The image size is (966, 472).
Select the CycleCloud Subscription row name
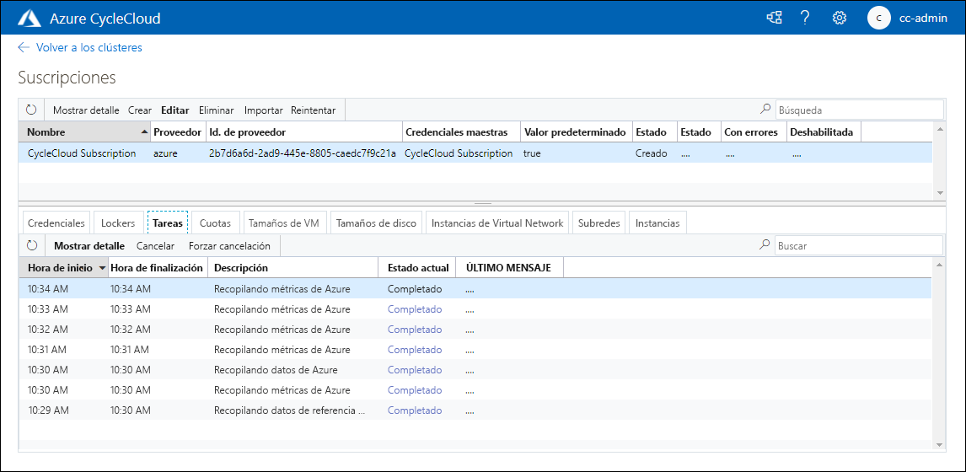tap(82, 153)
